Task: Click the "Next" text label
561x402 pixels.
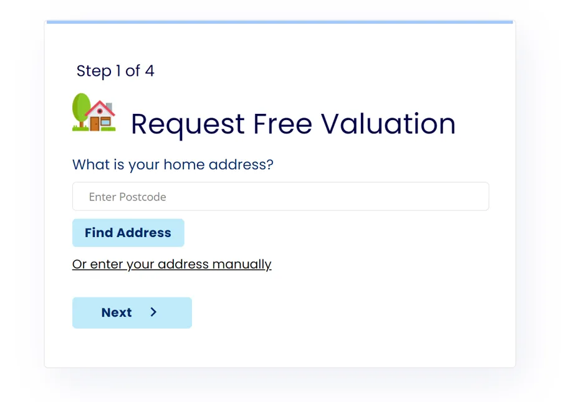Action: (x=117, y=312)
